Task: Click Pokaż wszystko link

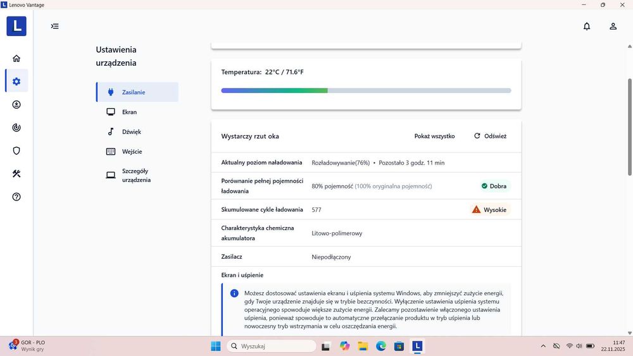Action: 434,137
